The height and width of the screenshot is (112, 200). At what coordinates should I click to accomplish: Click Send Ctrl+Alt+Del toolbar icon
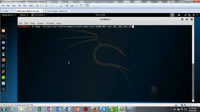(x=46, y=6)
